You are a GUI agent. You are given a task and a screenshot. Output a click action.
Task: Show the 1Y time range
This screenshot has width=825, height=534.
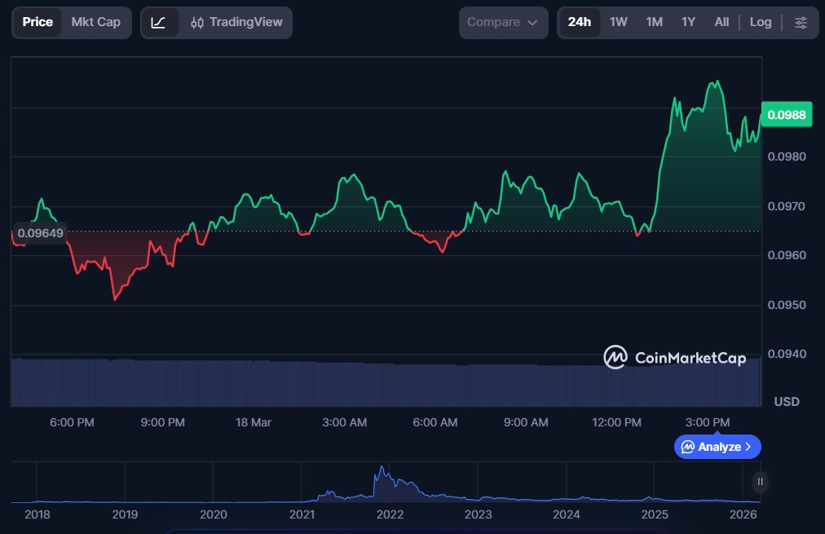(x=688, y=23)
